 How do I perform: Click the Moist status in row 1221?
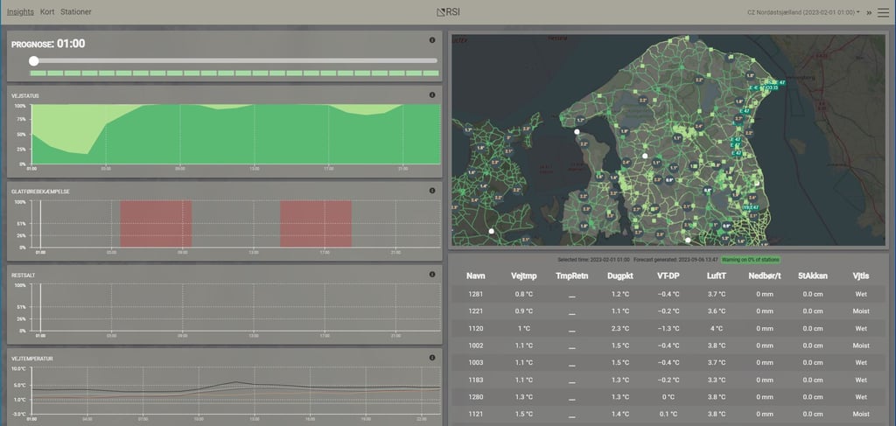click(x=861, y=311)
